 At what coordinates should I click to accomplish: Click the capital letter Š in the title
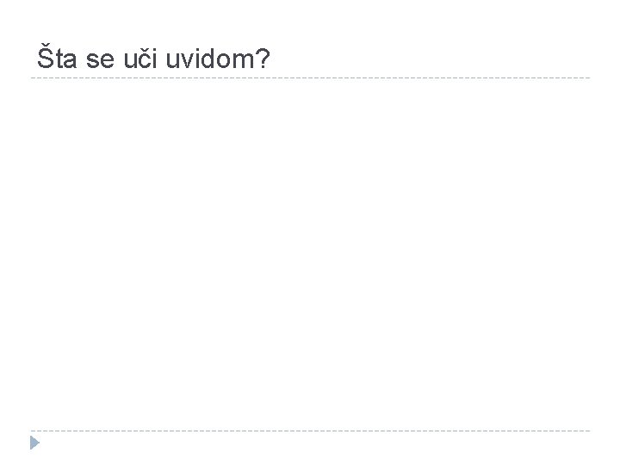46,56
